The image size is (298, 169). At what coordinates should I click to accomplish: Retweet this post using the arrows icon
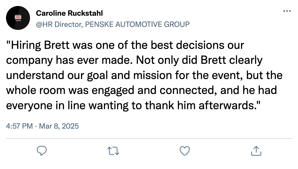[x=113, y=151]
